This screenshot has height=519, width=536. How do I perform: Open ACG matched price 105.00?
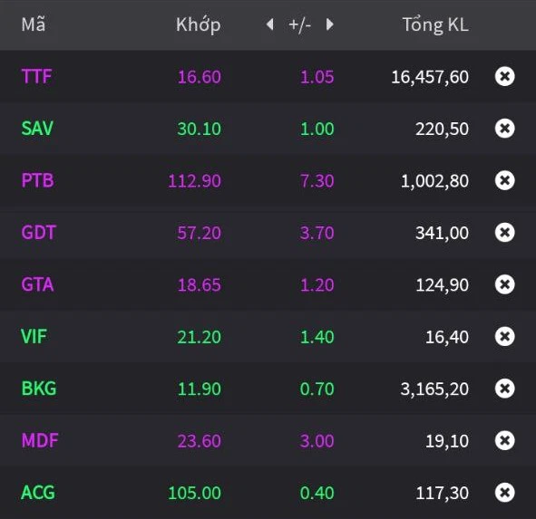pyautogui.click(x=194, y=493)
